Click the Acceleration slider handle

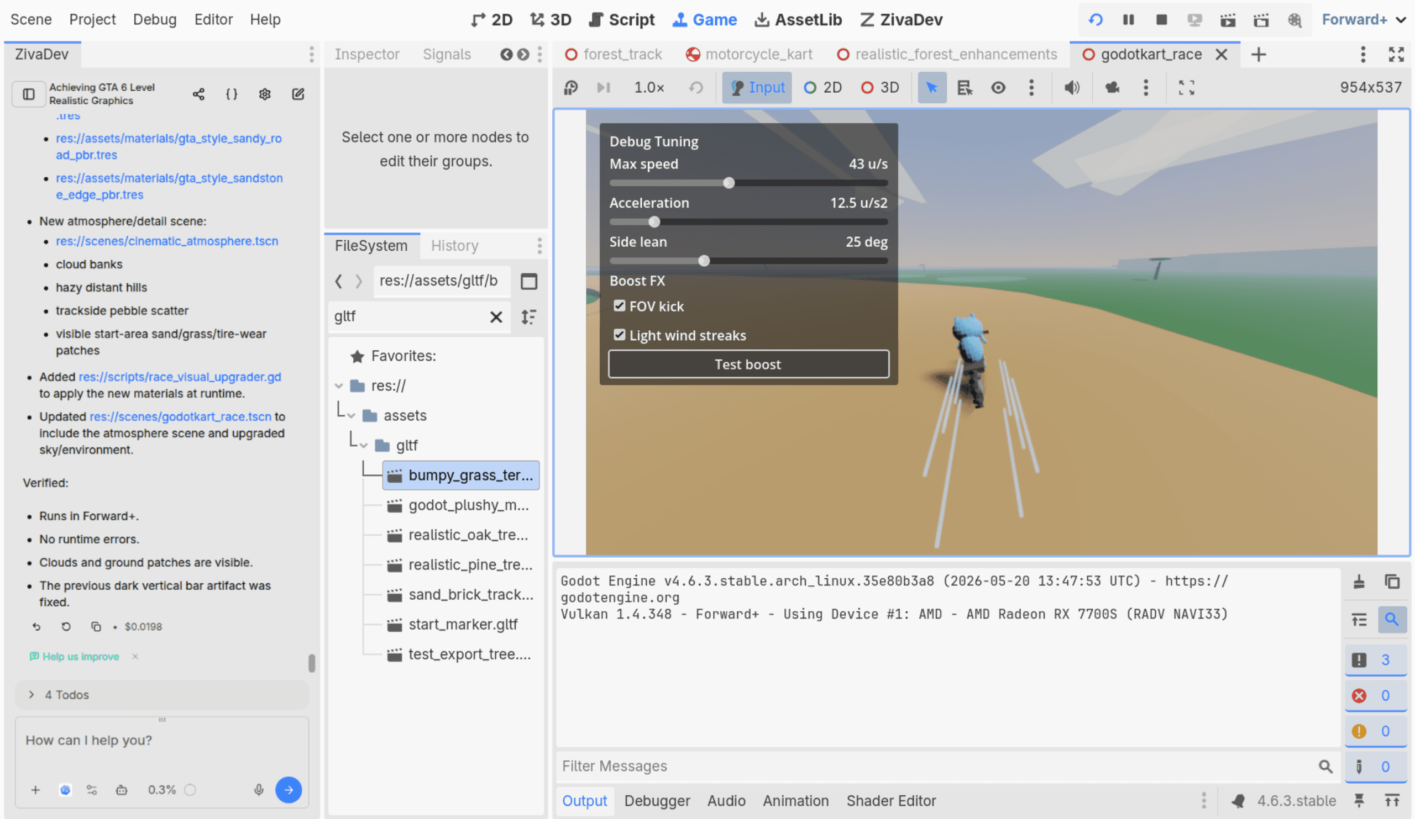pos(653,222)
